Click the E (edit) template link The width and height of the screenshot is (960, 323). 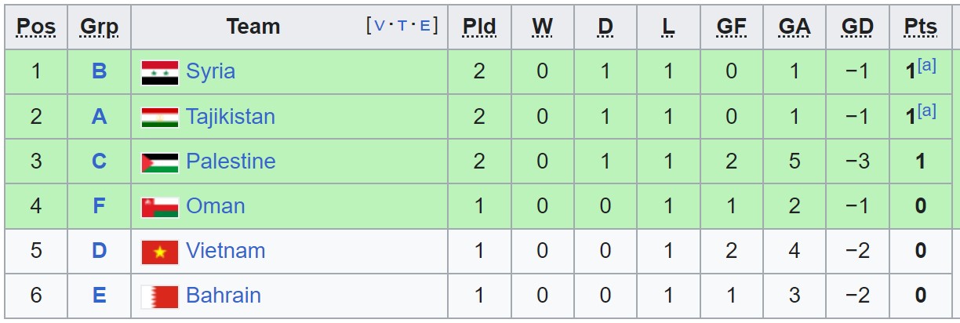[425, 26]
